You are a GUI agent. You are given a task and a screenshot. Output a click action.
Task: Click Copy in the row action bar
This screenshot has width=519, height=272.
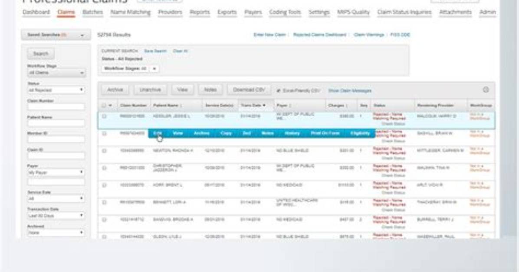226,133
